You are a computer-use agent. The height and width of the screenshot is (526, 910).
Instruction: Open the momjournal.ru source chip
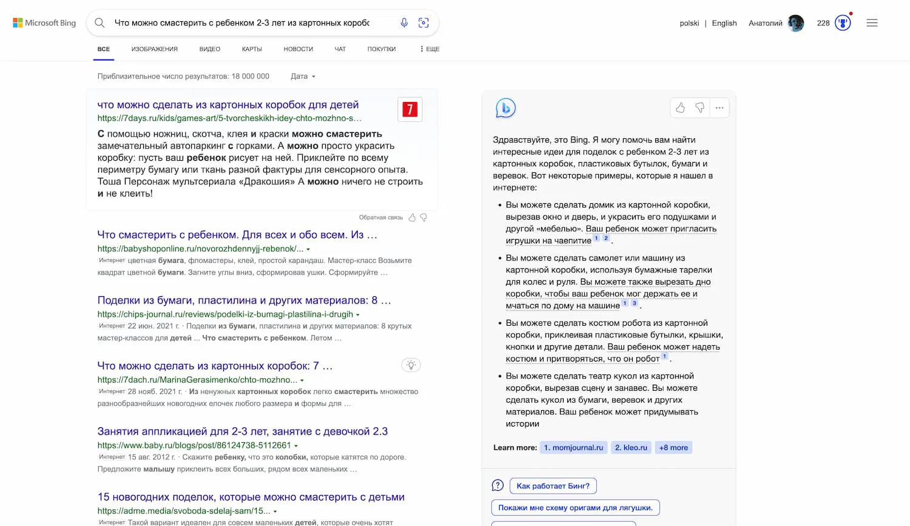(573, 448)
